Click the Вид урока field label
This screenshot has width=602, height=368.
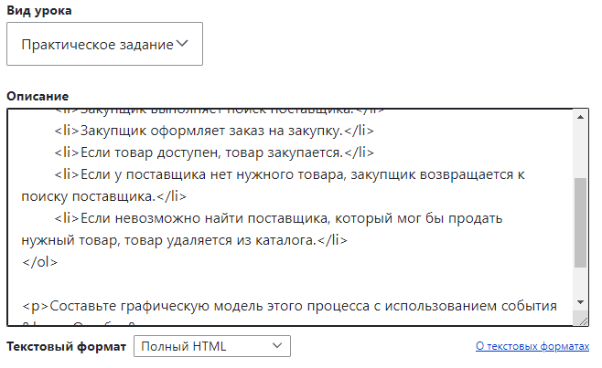pos(39,10)
